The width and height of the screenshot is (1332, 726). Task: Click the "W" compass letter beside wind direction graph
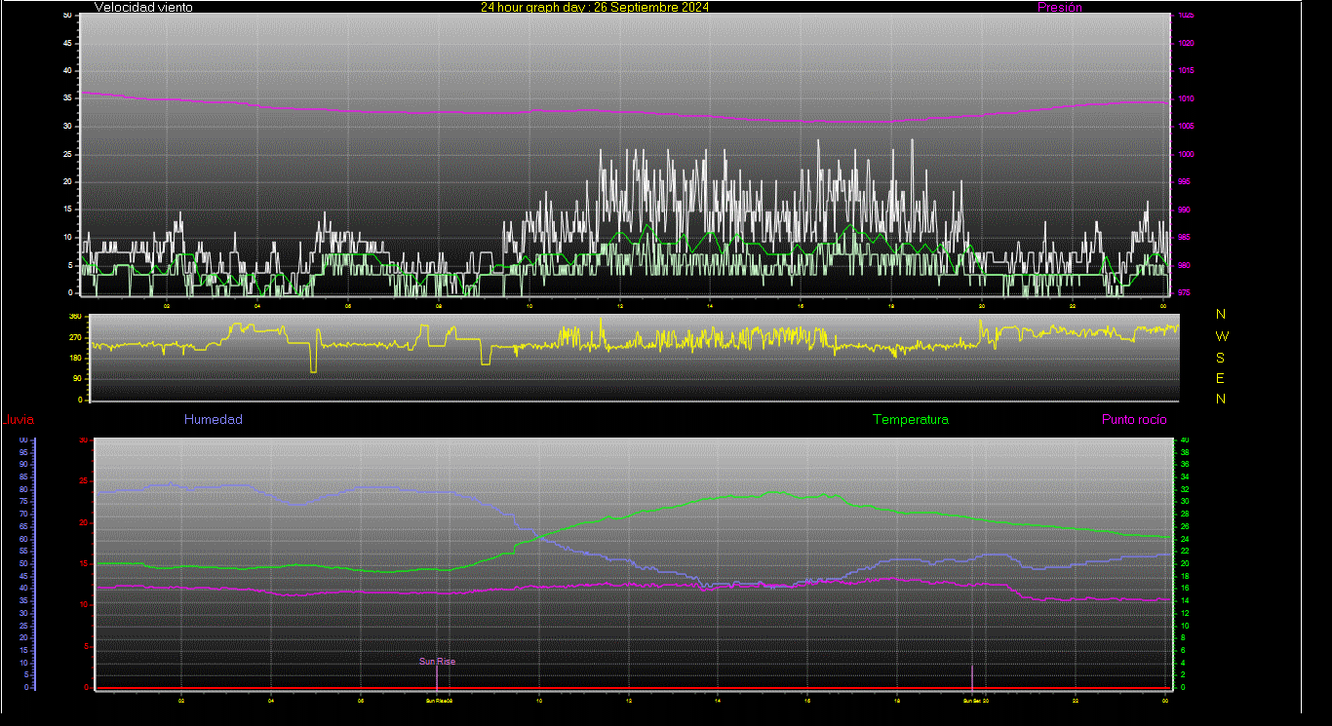pyautogui.click(x=1222, y=336)
